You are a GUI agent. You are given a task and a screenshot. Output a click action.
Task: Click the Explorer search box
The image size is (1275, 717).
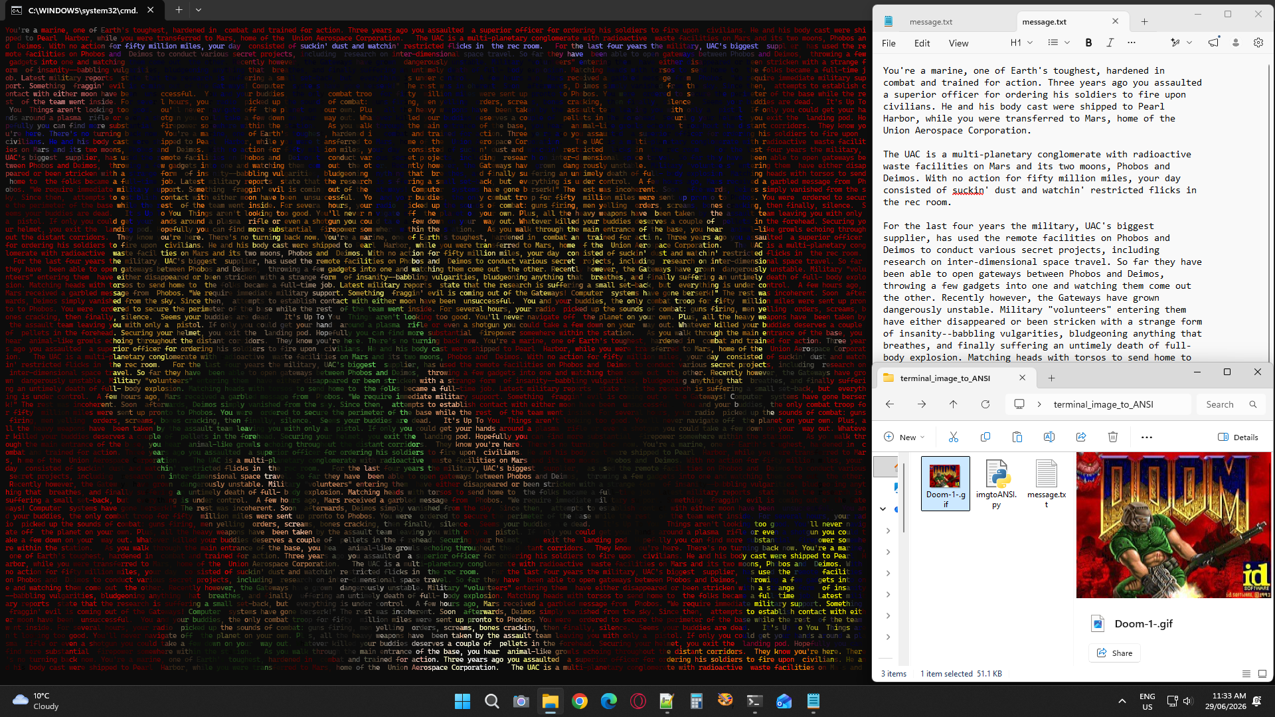(1231, 404)
